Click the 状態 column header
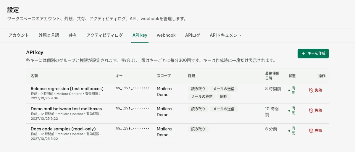Image resolution: width=355 pixels, height=152 pixels. tap(292, 76)
